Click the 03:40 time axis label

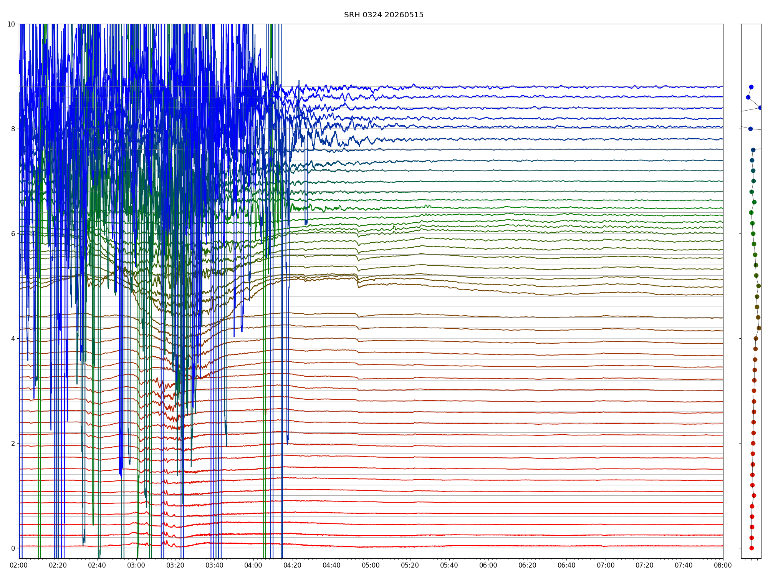tap(214, 565)
